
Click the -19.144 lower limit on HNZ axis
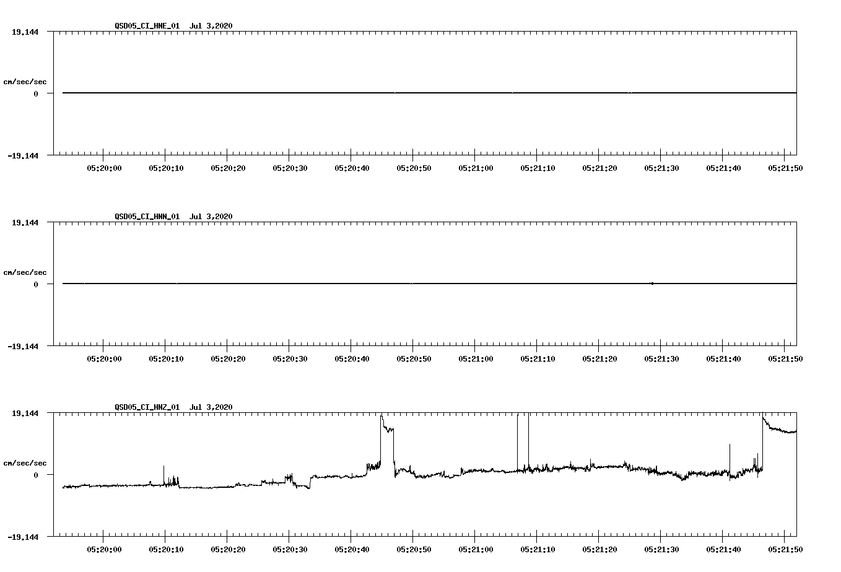(x=23, y=537)
